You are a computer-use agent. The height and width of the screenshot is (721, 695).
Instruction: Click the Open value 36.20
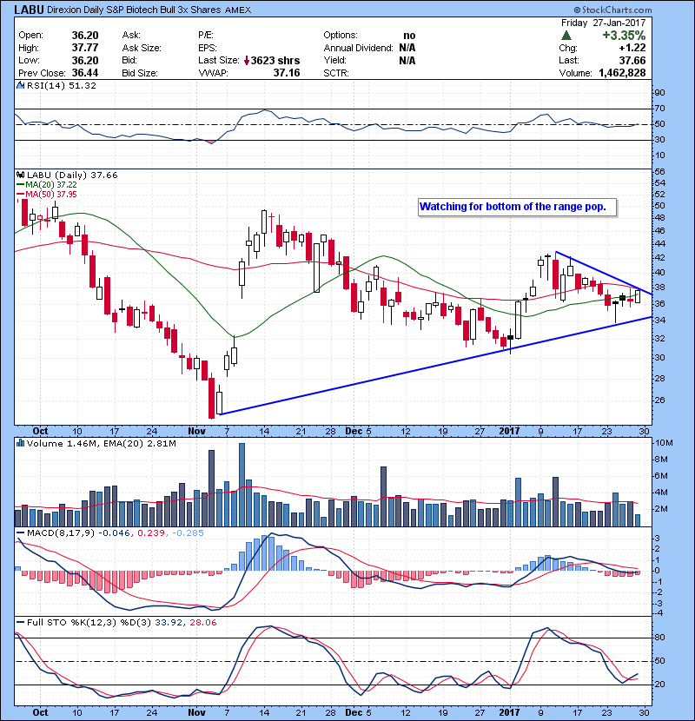85,36
